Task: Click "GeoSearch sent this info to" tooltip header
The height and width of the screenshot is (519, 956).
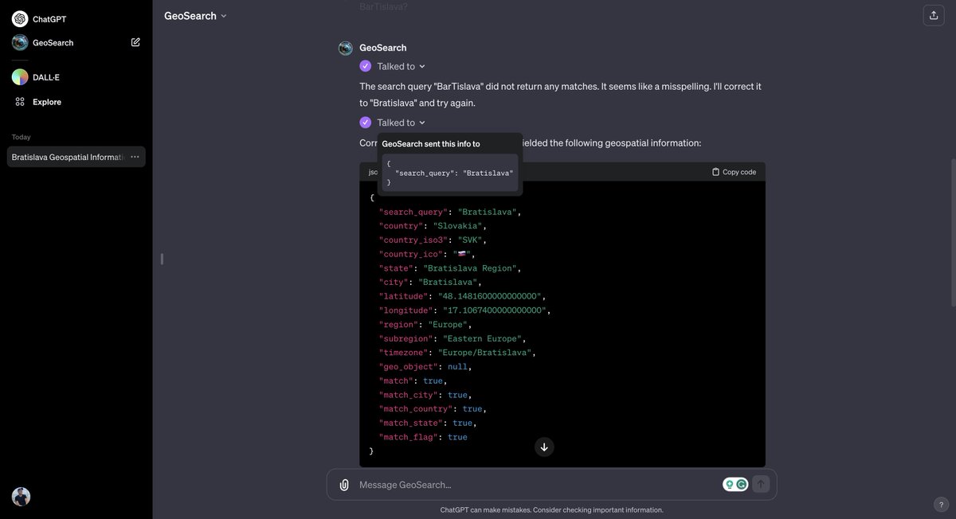Action: tap(431, 144)
